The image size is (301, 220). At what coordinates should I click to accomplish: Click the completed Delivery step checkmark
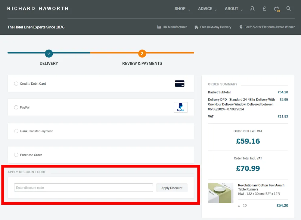pos(49,53)
